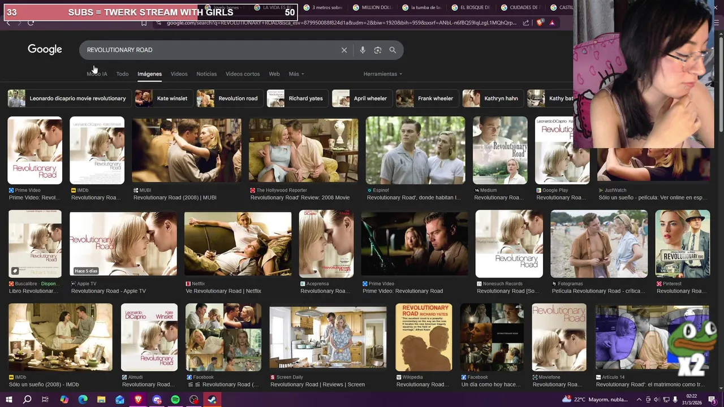Switch to the Vídeos cortos tab
Viewport: 724px width, 407px height.
[x=243, y=74]
